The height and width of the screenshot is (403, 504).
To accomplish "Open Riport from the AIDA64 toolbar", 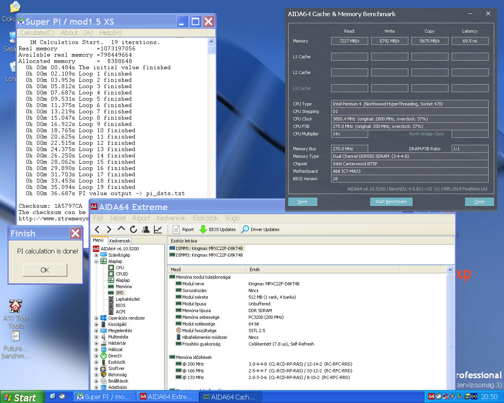I will point(183,229).
